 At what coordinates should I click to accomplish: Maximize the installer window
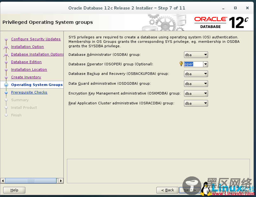click(235, 8)
